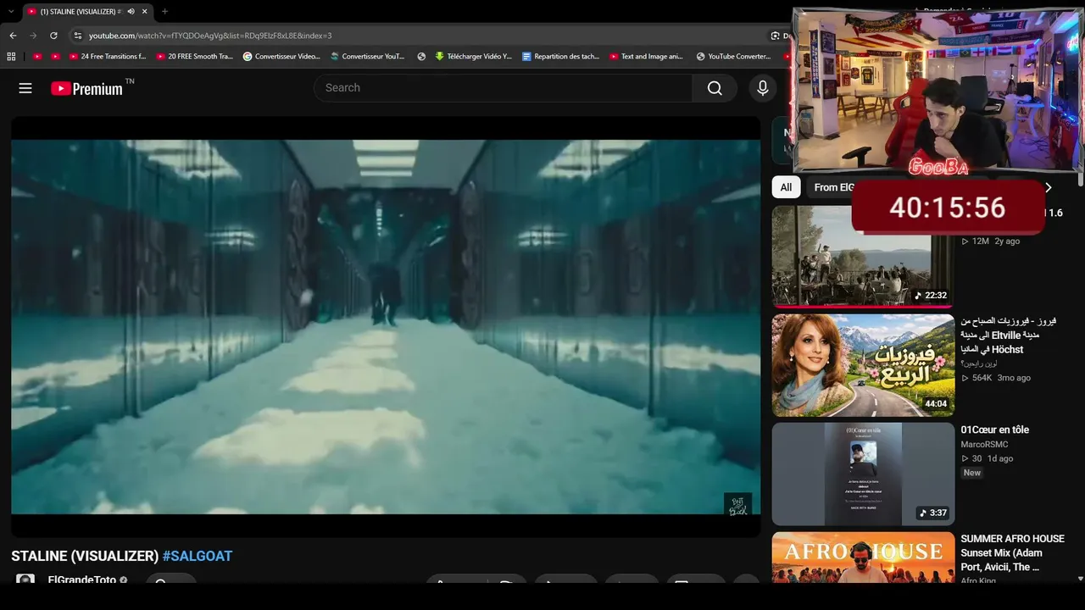
Task: Visit the MarcoRSMC channel
Action: click(984, 445)
